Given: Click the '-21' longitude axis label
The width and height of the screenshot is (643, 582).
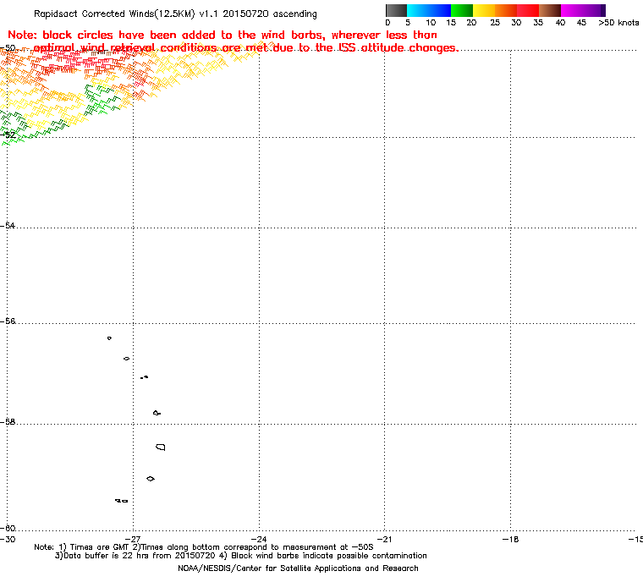Looking at the screenshot, I should tap(384, 539).
